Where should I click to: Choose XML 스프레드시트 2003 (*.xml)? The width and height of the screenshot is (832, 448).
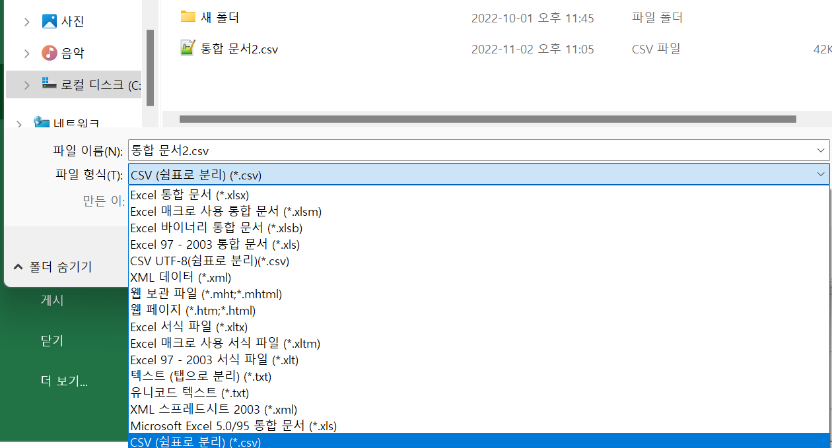tap(479, 409)
